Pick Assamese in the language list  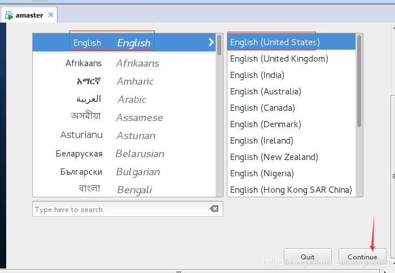124,118
